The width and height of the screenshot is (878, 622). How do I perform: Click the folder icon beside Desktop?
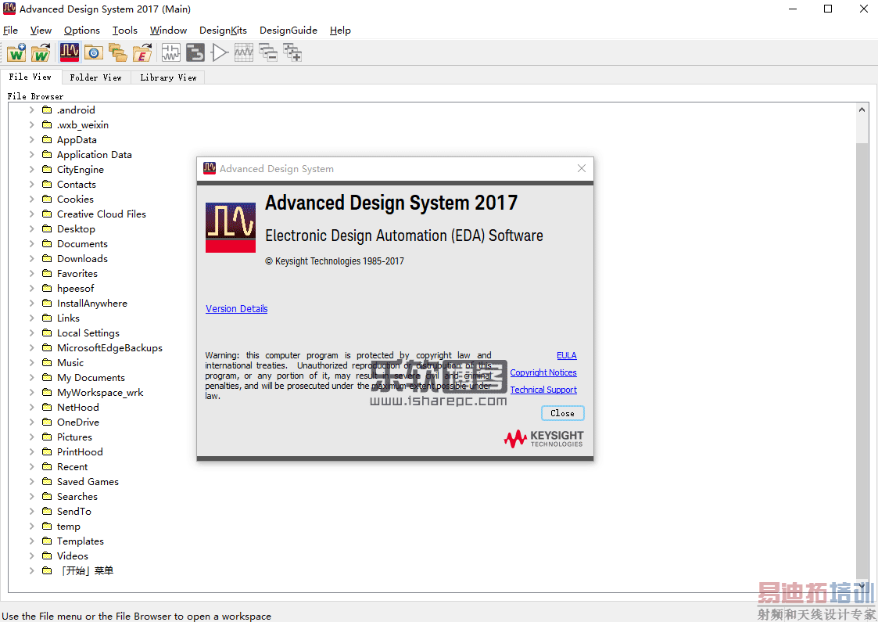(47, 228)
